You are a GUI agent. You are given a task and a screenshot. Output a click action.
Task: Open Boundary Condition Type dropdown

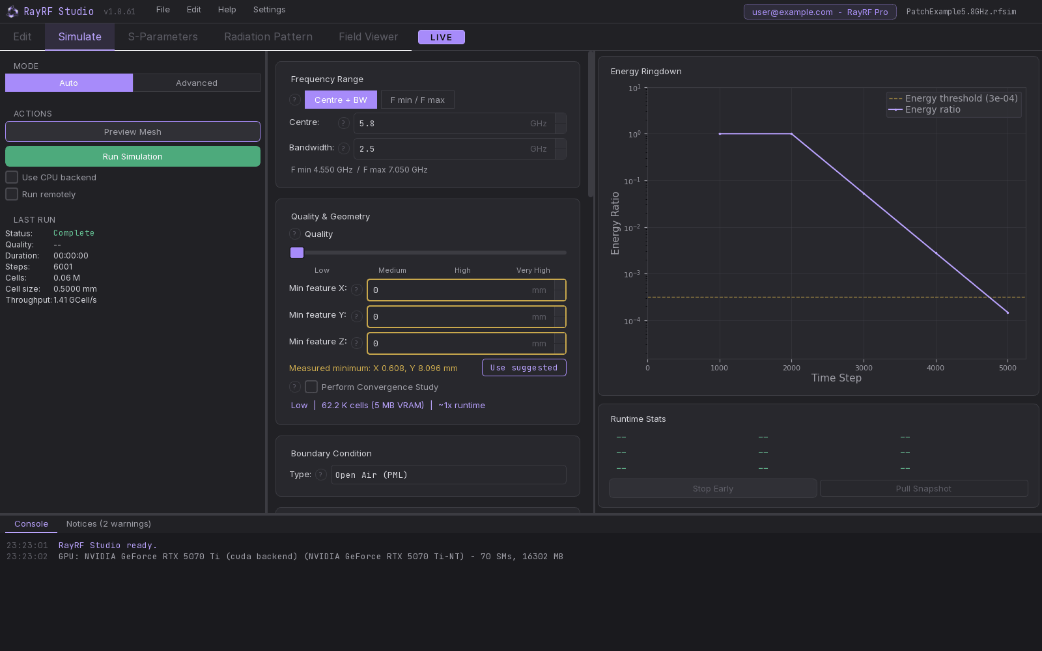point(449,475)
